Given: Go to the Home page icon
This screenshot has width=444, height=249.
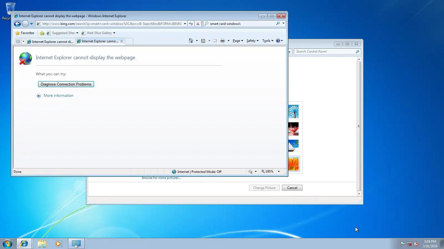Looking at the screenshot, I should 191,41.
